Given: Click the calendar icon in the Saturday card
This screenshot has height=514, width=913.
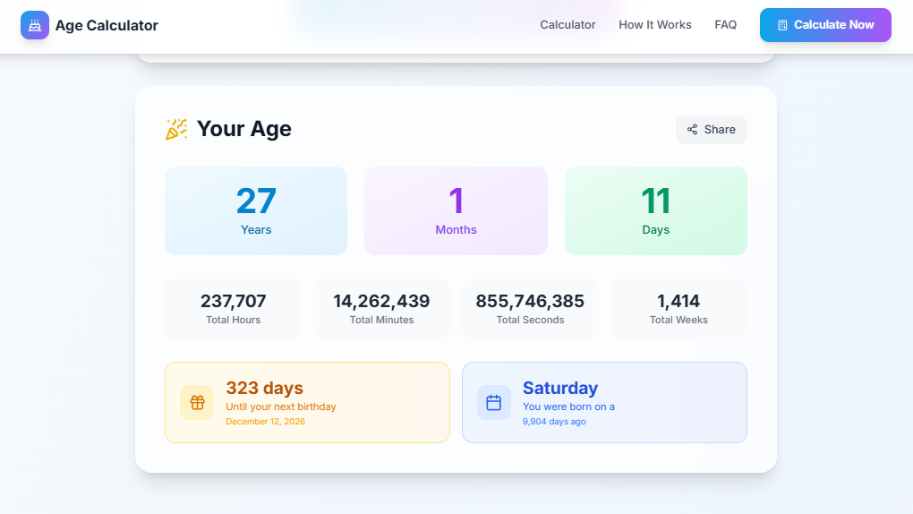Looking at the screenshot, I should pyautogui.click(x=494, y=403).
